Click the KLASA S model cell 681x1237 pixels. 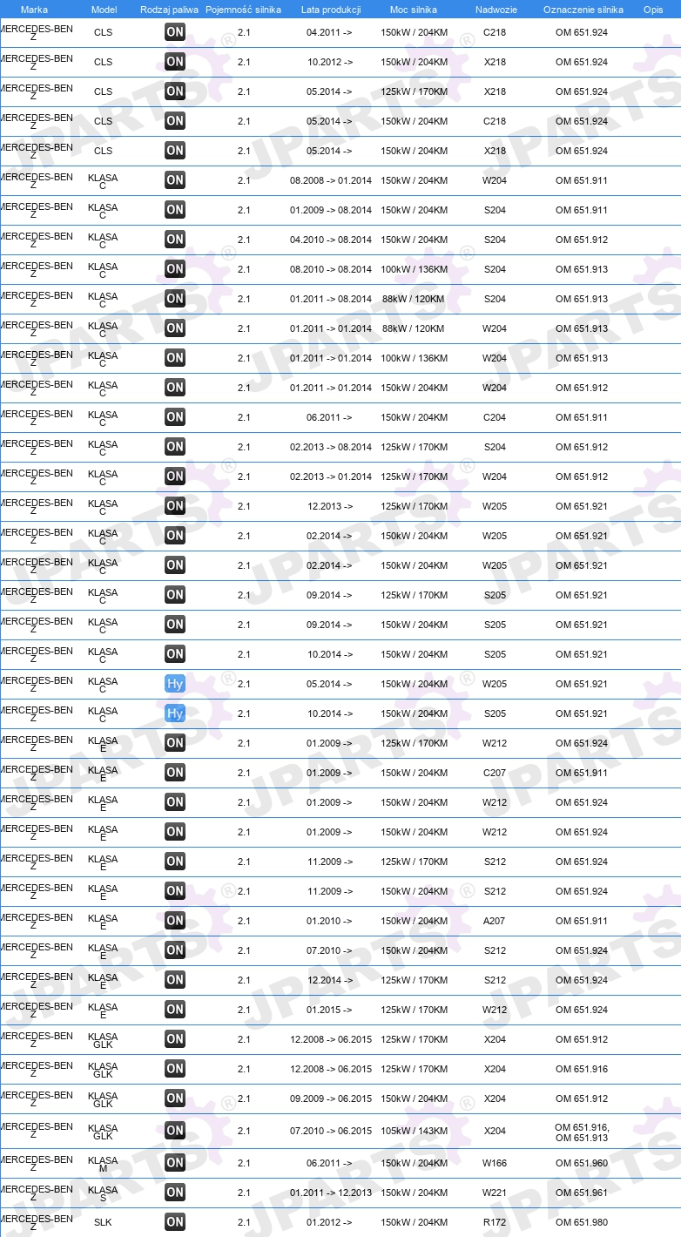[x=103, y=1193]
